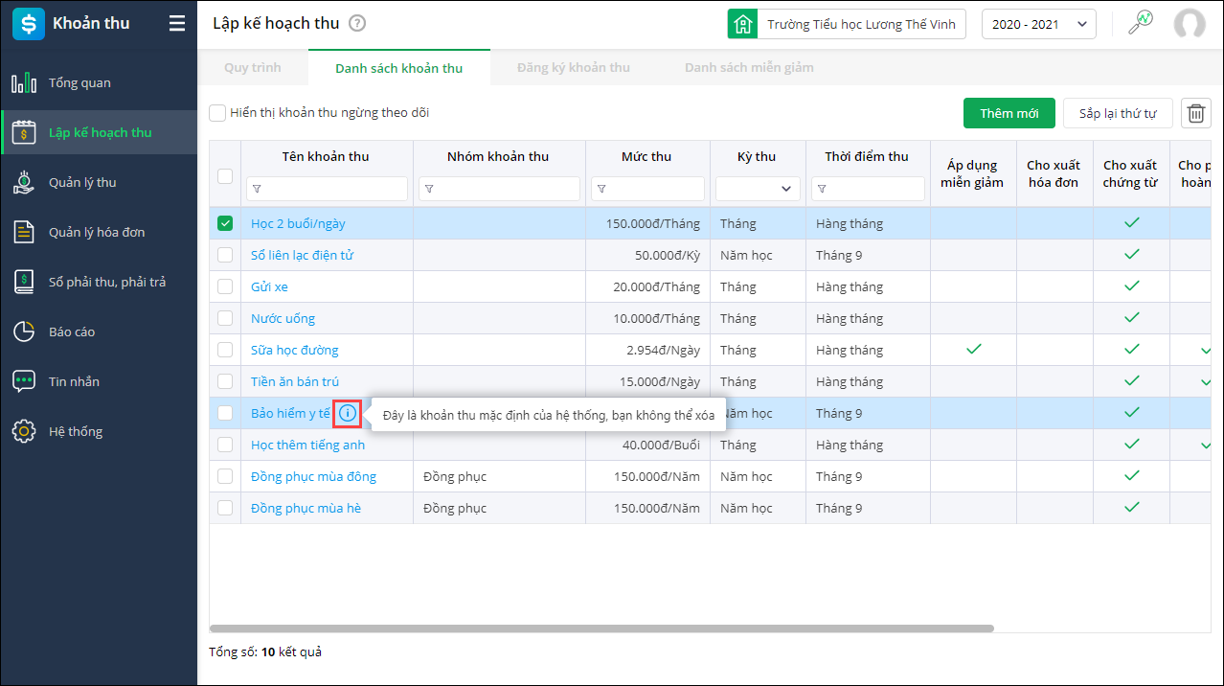Viewport: 1224px width, 686px height.
Task: Open Quản lý thu menu item
Action: pyautogui.click(x=99, y=182)
